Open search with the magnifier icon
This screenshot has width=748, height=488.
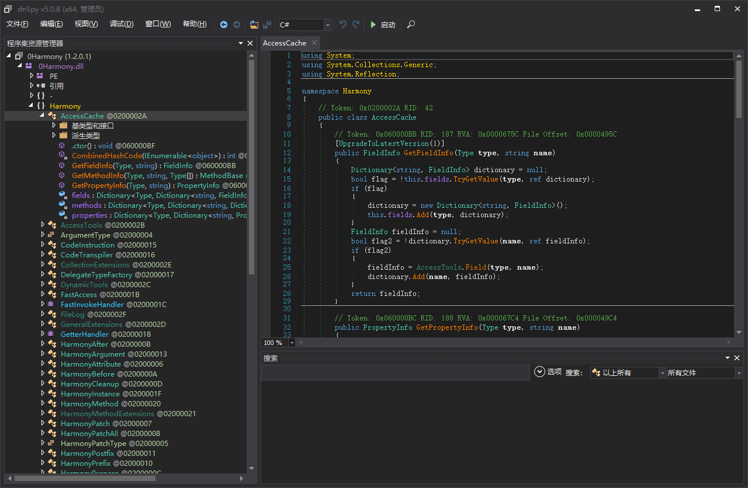pyautogui.click(x=411, y=25)
